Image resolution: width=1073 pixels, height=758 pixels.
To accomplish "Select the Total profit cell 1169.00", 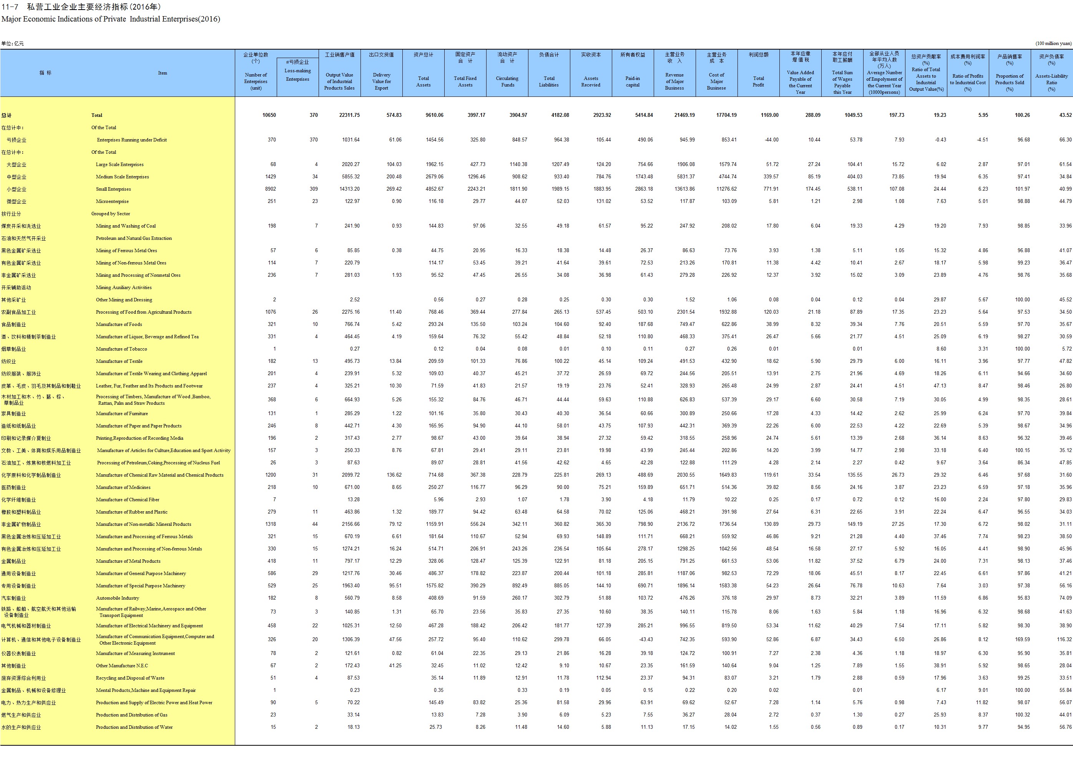I will pos(770,115).
